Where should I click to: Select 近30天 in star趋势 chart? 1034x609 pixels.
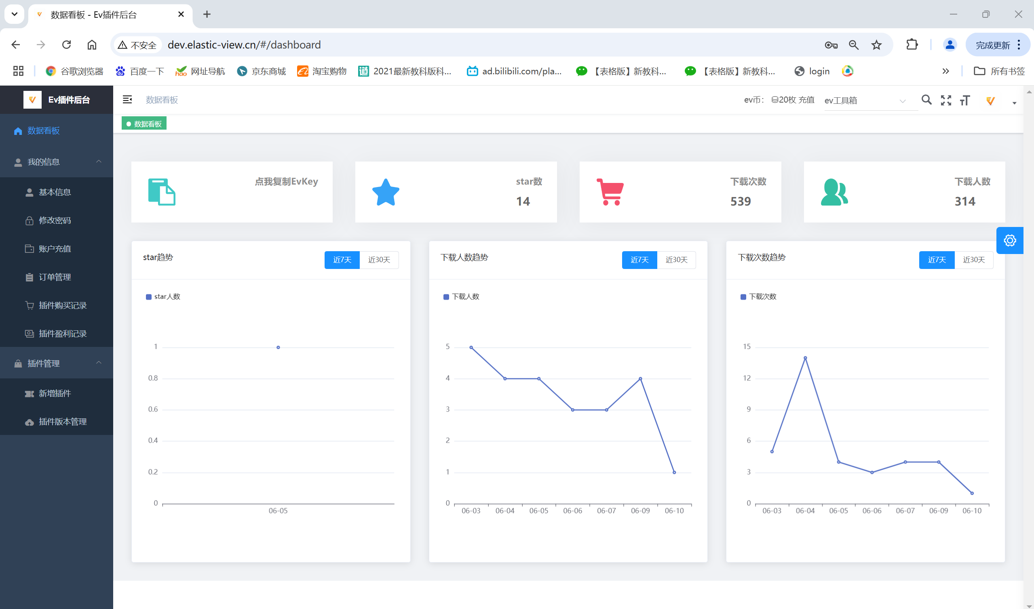pos(379,260)
